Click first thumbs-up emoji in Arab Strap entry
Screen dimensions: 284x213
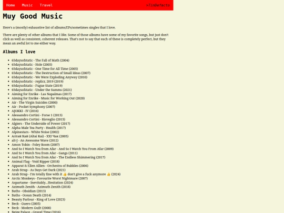coord(65,174)
